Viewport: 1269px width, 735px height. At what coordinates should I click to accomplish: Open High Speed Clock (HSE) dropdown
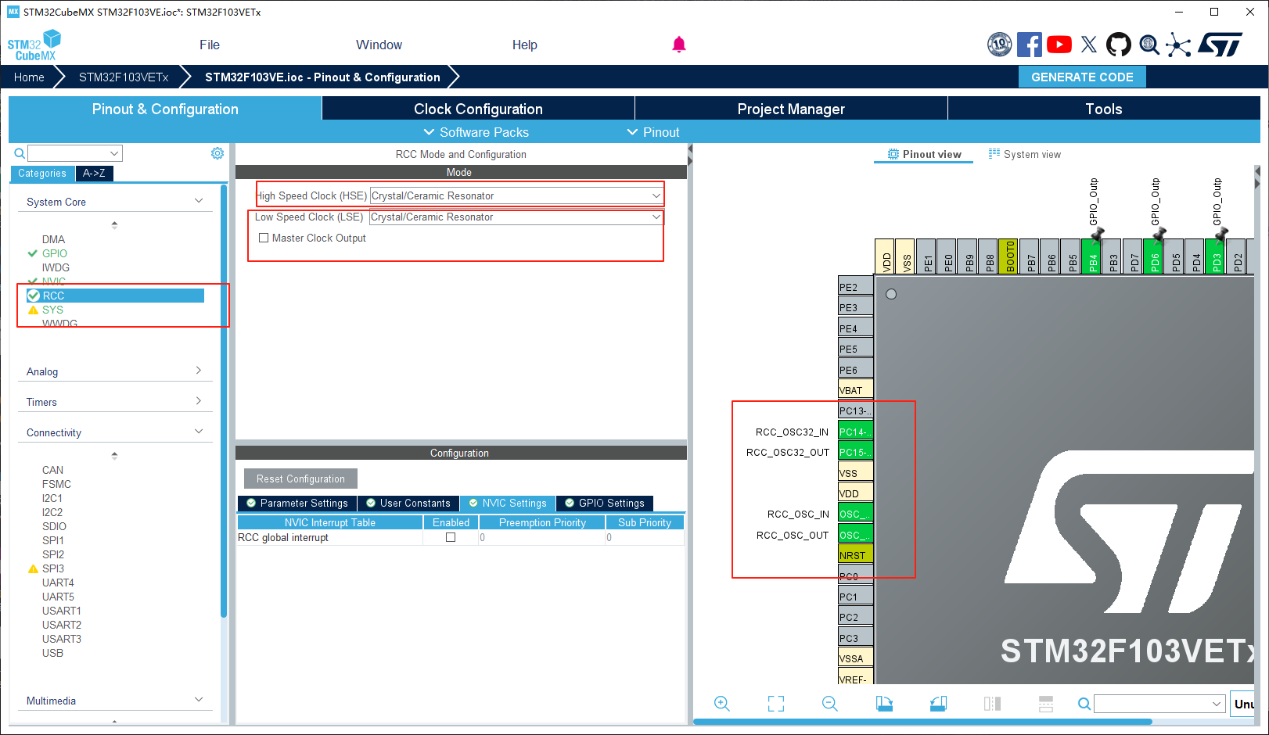pos(516,195)
